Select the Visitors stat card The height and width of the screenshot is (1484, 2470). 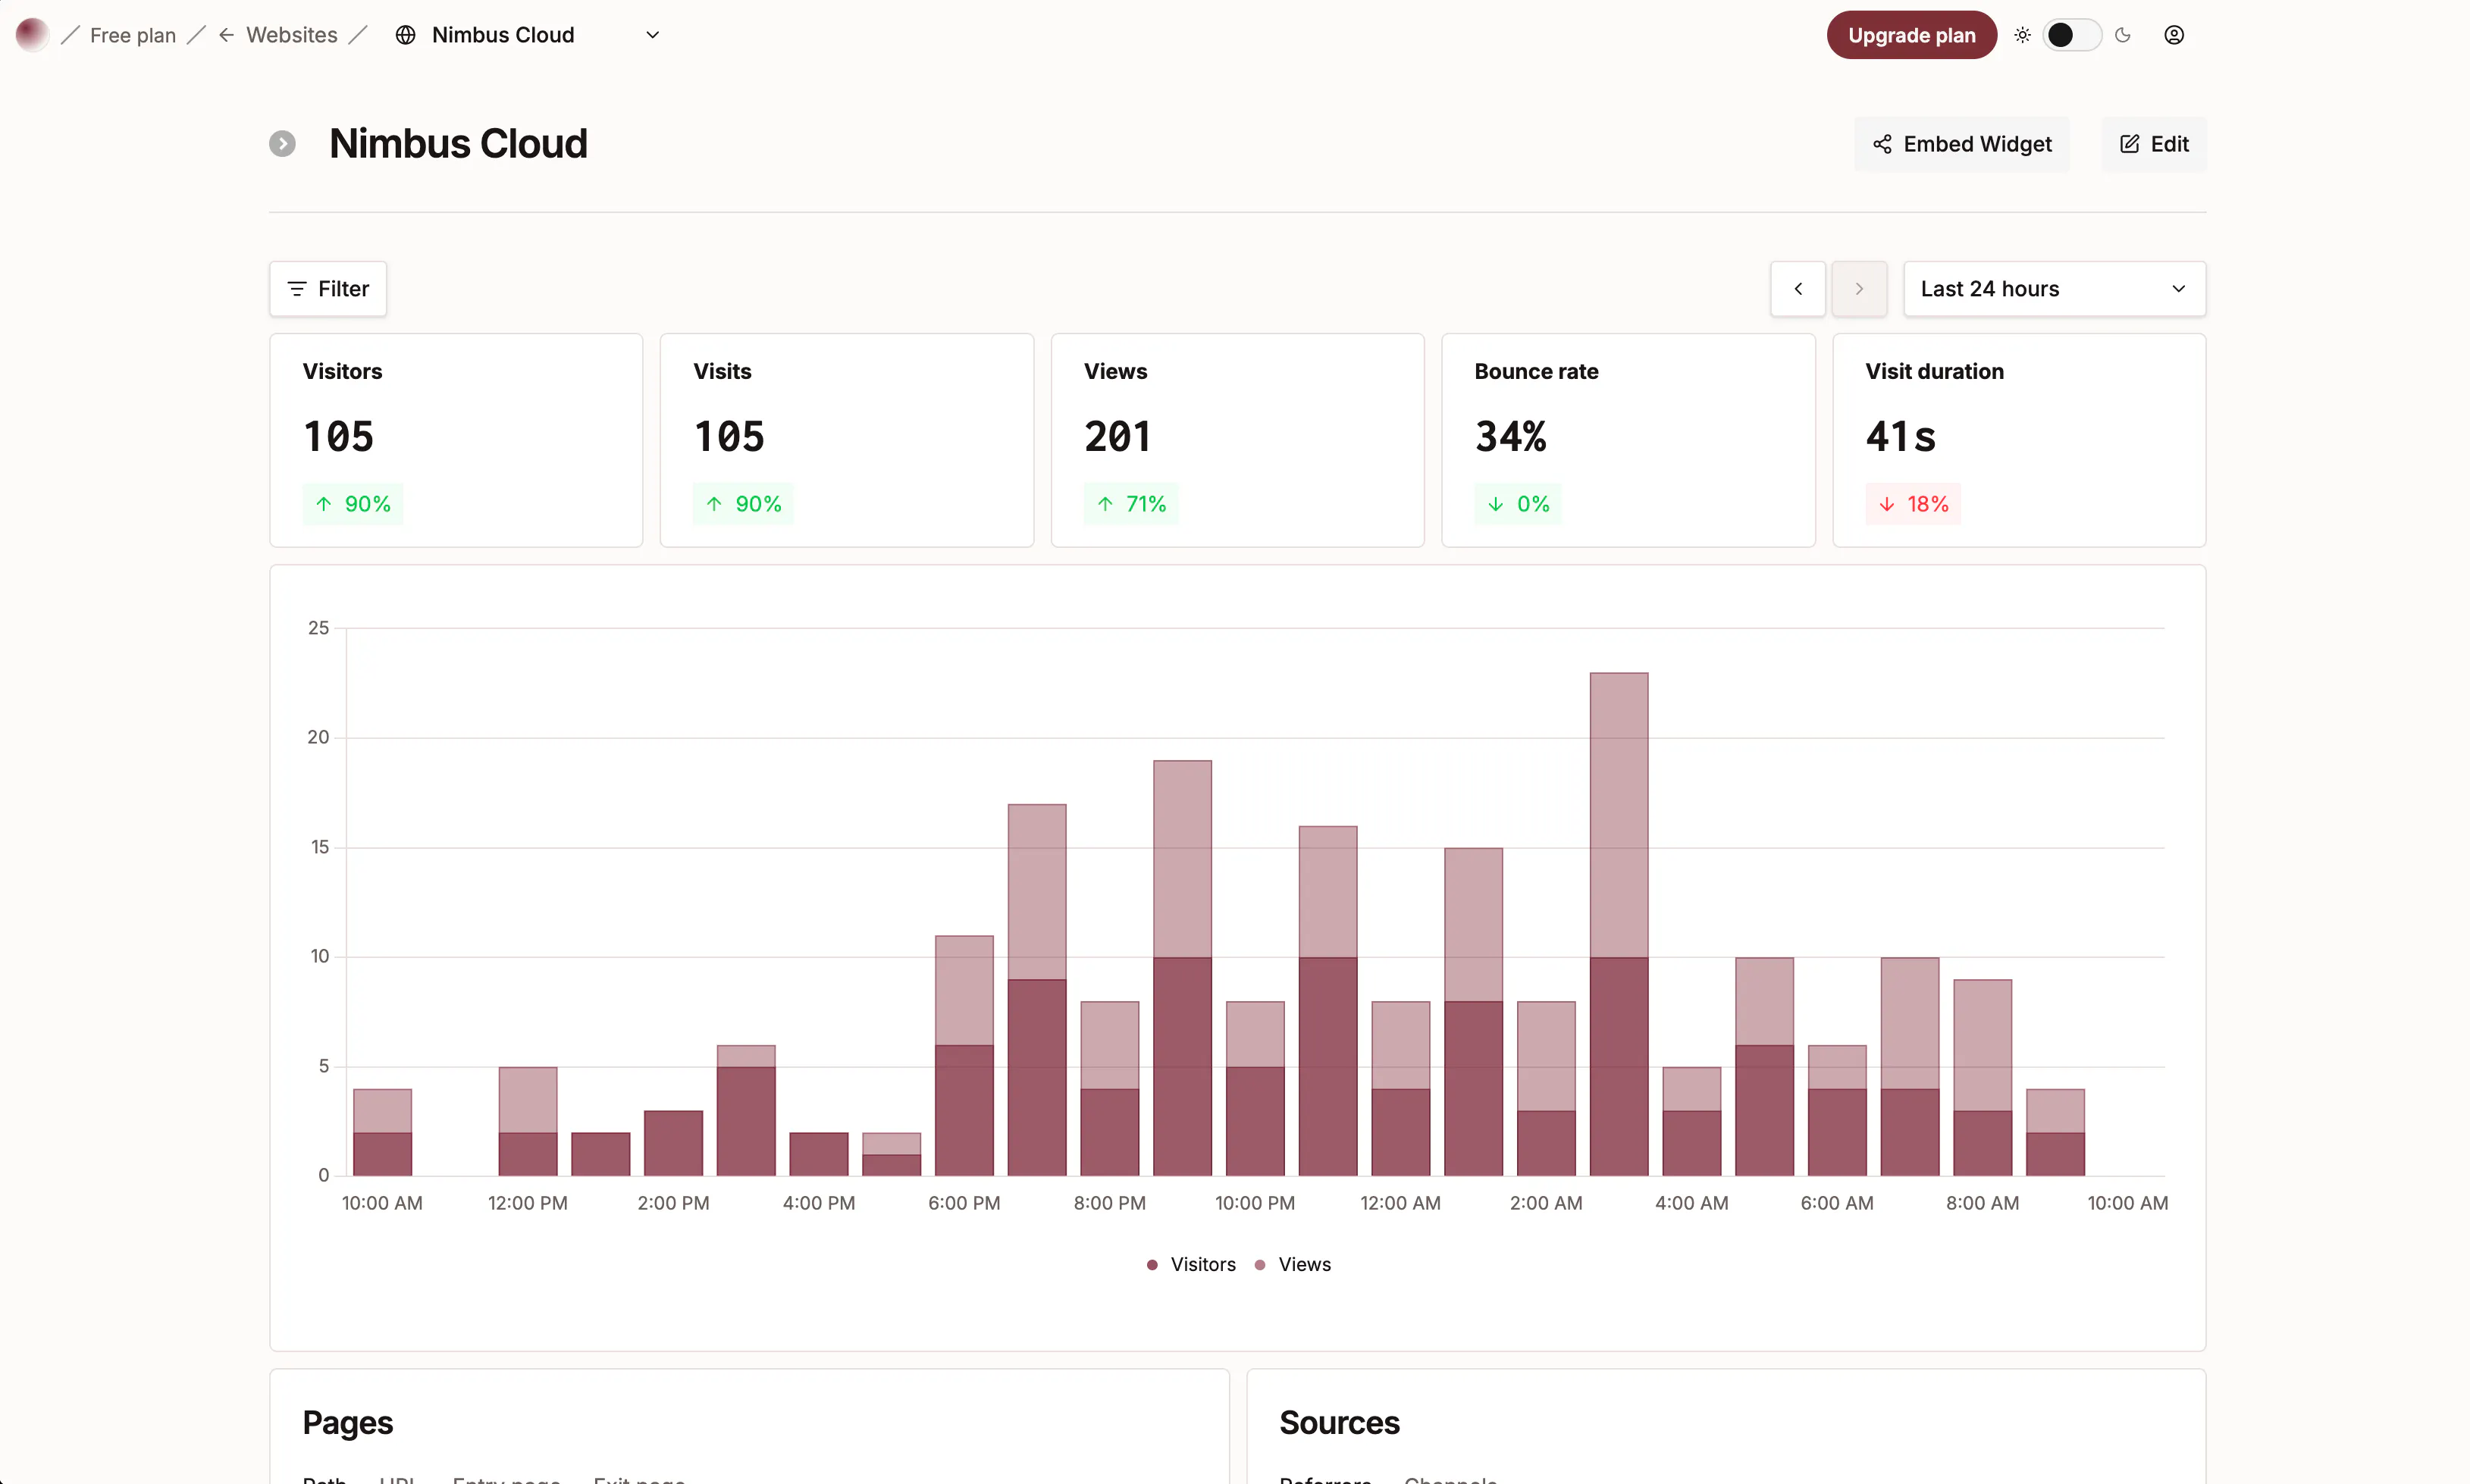pos(456,440)
